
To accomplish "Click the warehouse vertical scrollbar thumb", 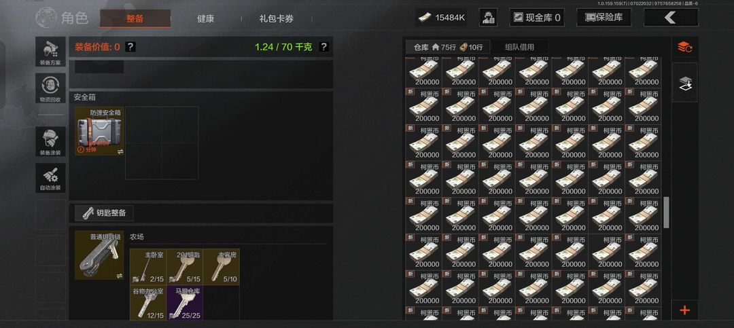I will (666, 213).
